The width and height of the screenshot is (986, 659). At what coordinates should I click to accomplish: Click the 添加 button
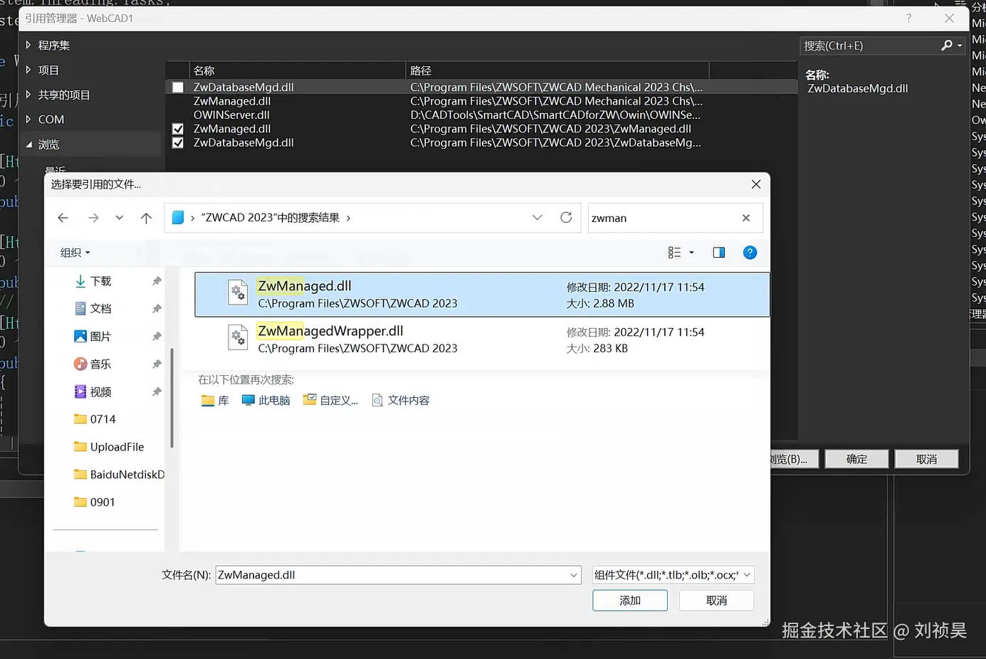coord(630,601)
